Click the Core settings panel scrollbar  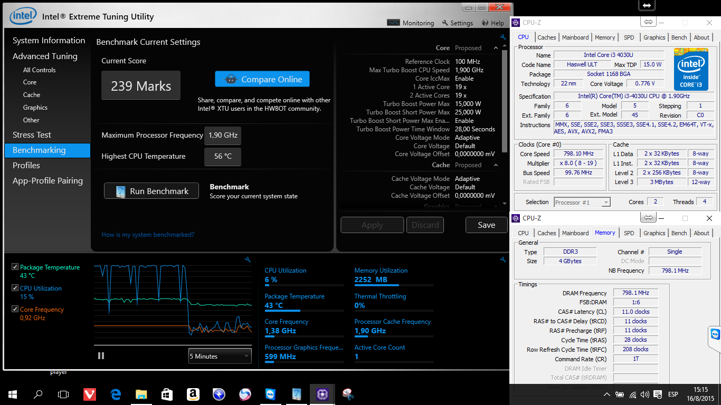505,100
